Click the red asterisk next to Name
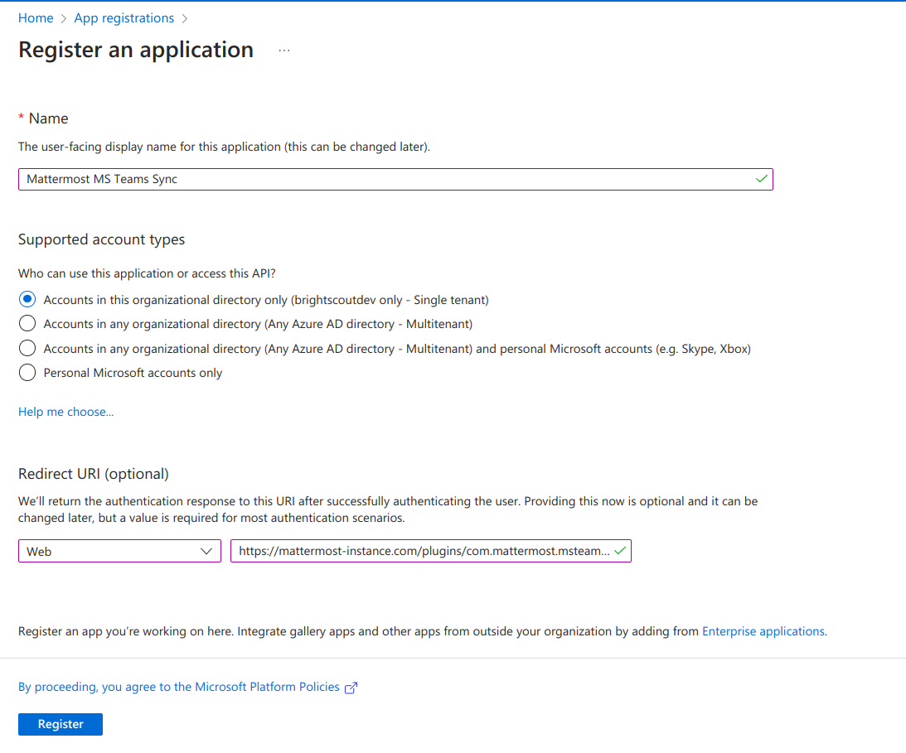This screenshot has width=906, height=753. point(21,118)
